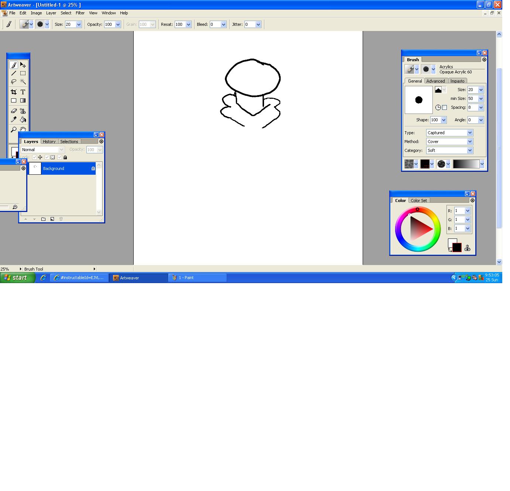Expand the brush Type dropdown
Viewport: 510px width, 491px height.
coord(470,133)
